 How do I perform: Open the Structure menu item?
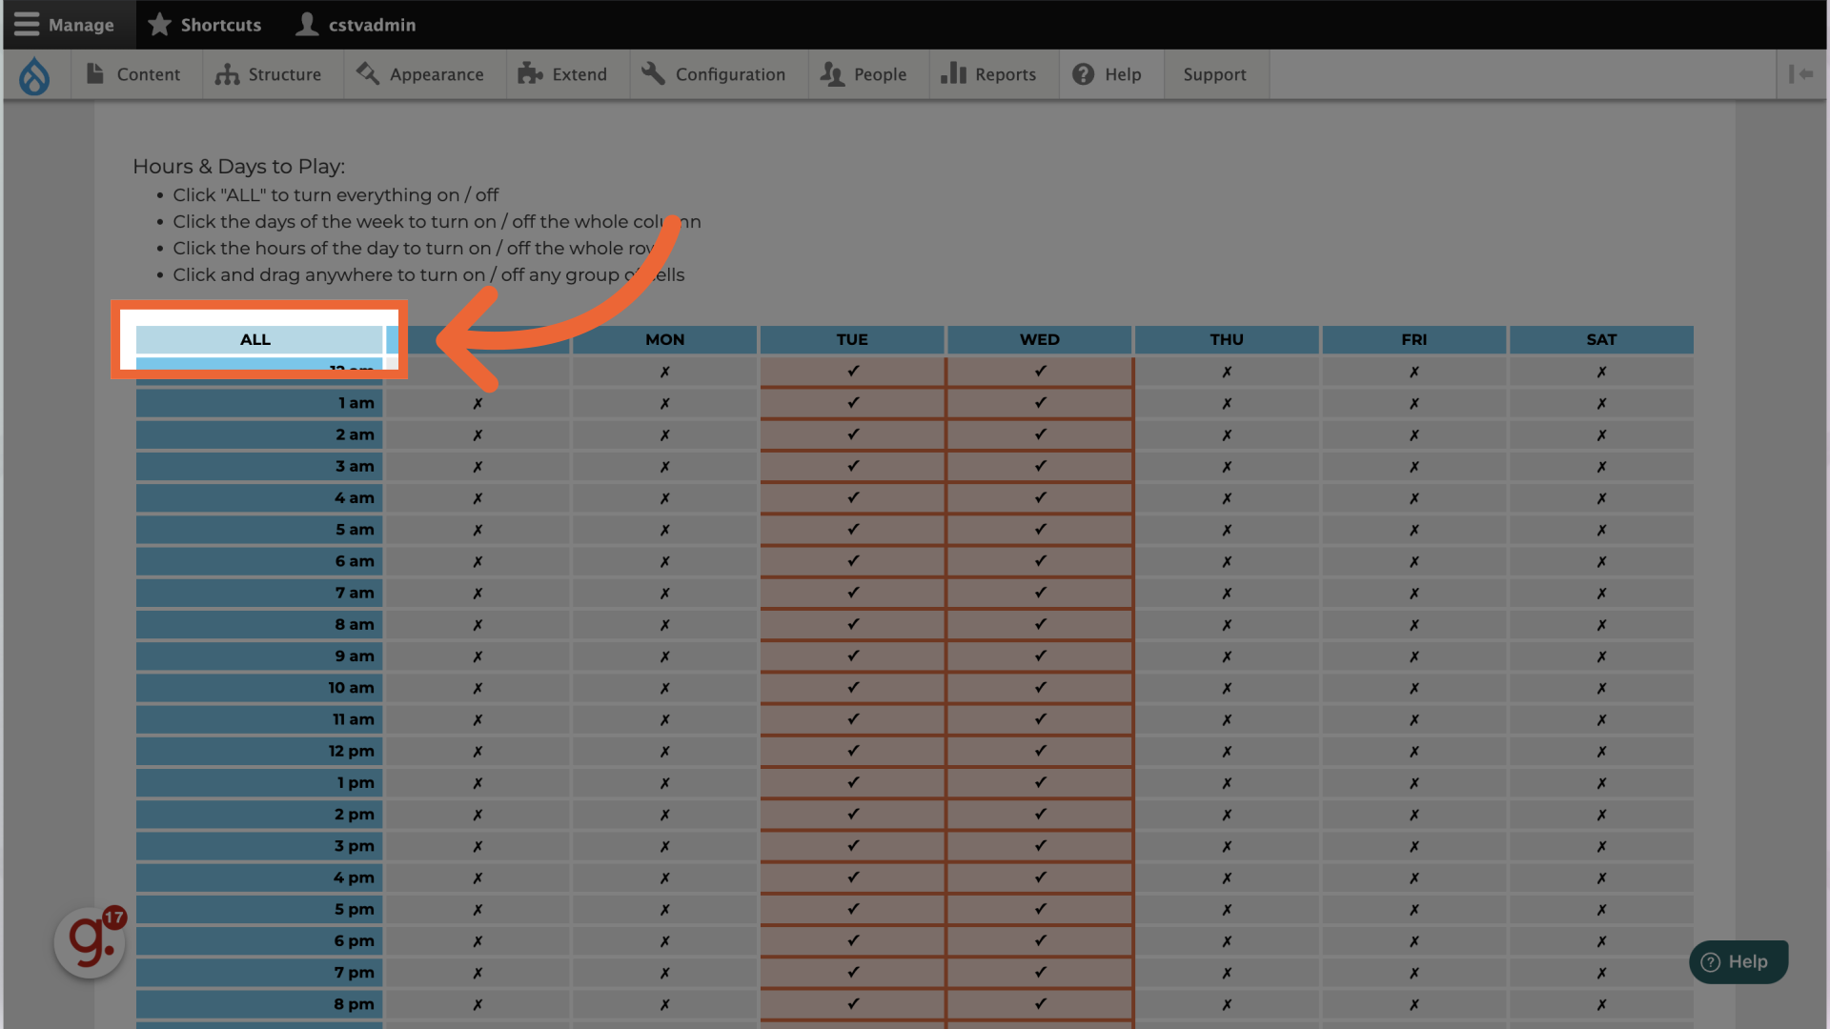pyautogui.click(x=269, y=74)
